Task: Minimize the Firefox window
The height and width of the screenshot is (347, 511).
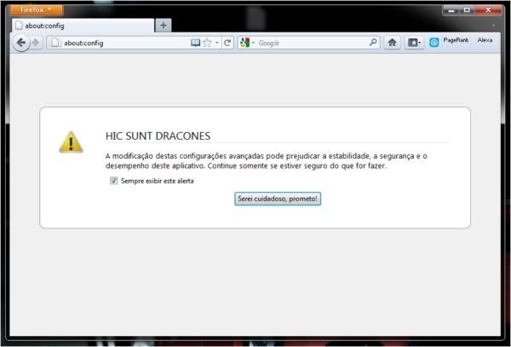Action: click(x=451, y=10)
